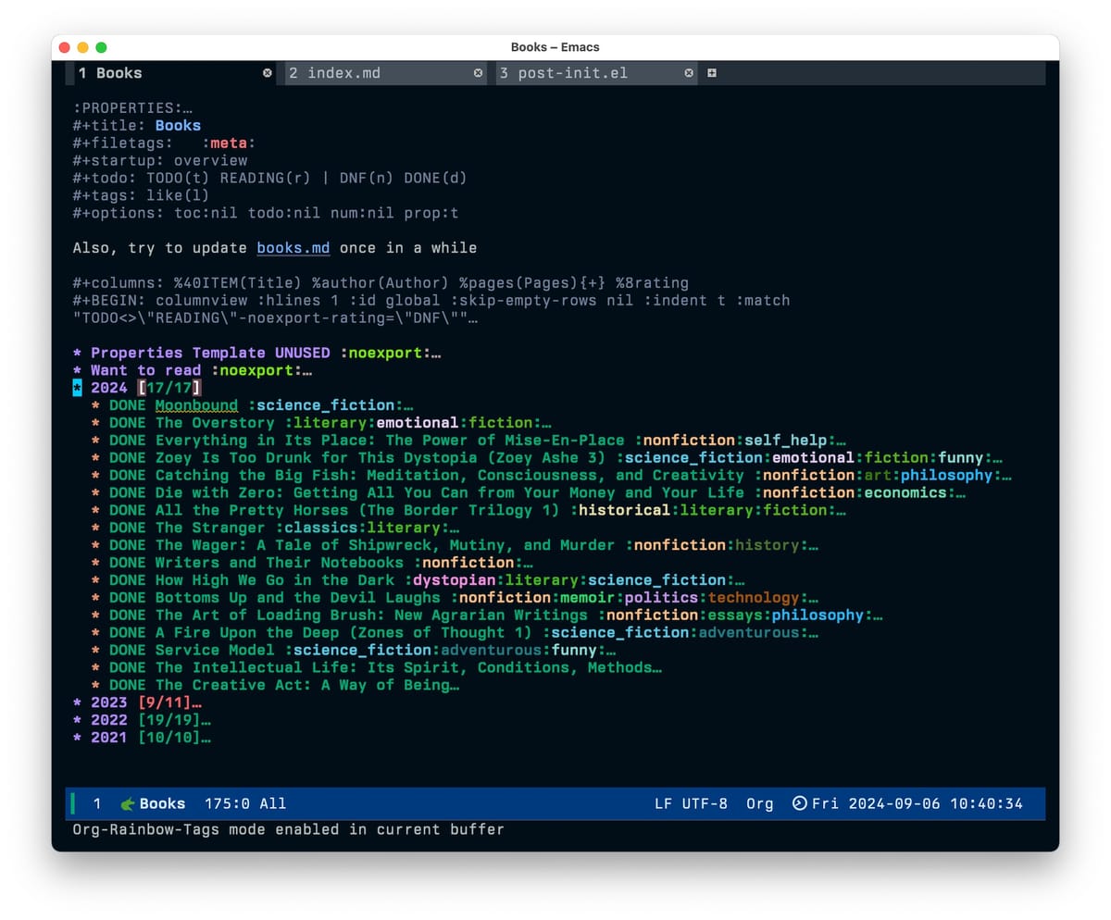The image size is (1111, 920).
Task: Expand the Want to read heading
Action: [x=192, y=370]
